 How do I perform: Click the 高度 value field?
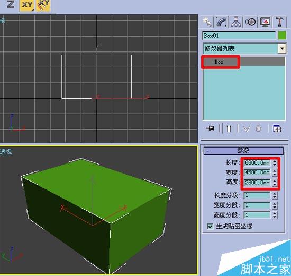(257, 183)
